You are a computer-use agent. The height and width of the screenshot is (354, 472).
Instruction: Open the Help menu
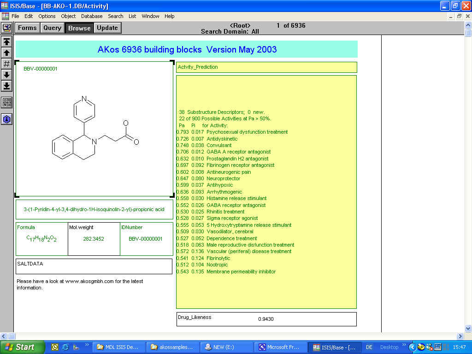point(170,16)
